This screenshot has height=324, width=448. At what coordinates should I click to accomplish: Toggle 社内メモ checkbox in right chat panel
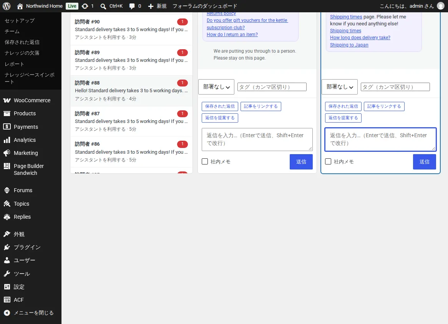coord(328,161)
